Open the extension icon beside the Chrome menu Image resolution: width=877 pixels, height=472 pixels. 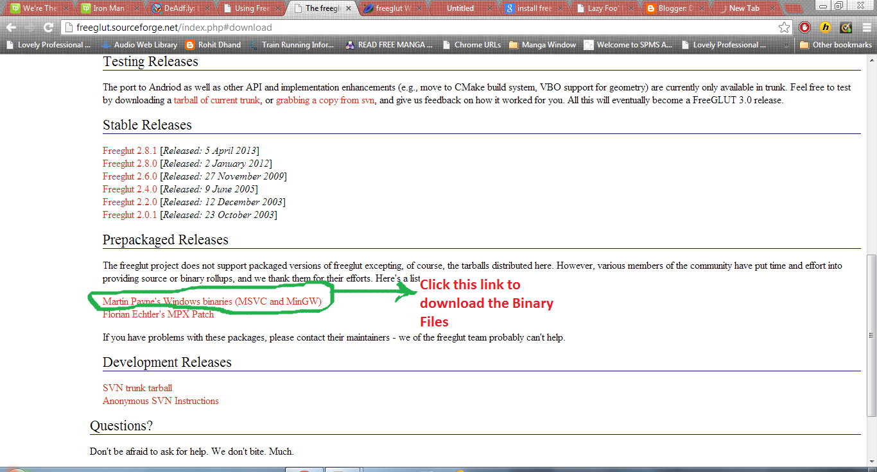point(846,28)
